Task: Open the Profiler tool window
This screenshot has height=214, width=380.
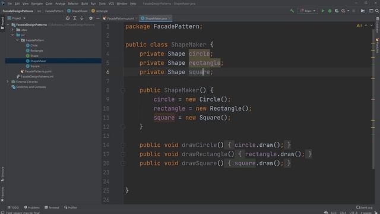Action: tap(71, 207)
